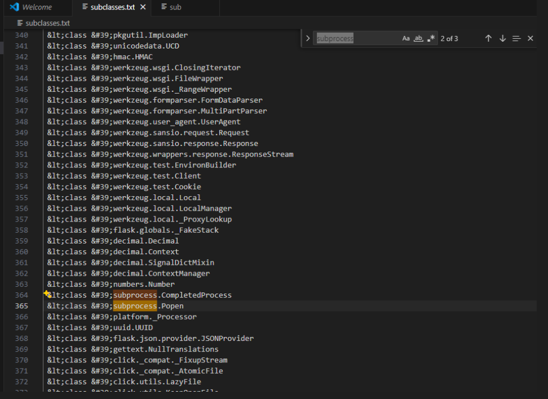This screenshot has height=399, width=548.
Task: Click the subclasses.txt breadcrumb
Action: coord(47,23)
